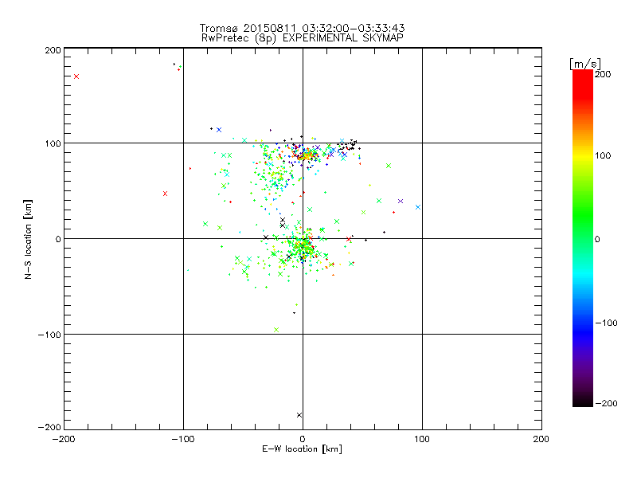Click the light-blue X marker near E-W 96 km
This screenshot has height=478, width=637.
418,207
